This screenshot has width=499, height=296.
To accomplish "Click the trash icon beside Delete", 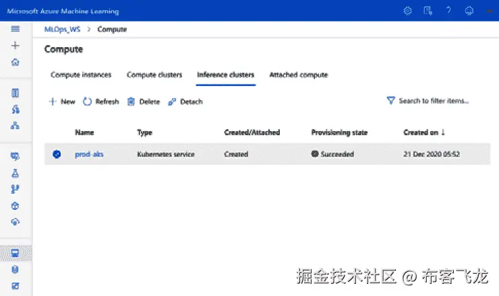I will coord(131,102).
